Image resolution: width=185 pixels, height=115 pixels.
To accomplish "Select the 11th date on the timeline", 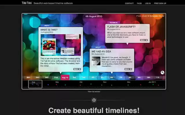I will click(158, 77).
